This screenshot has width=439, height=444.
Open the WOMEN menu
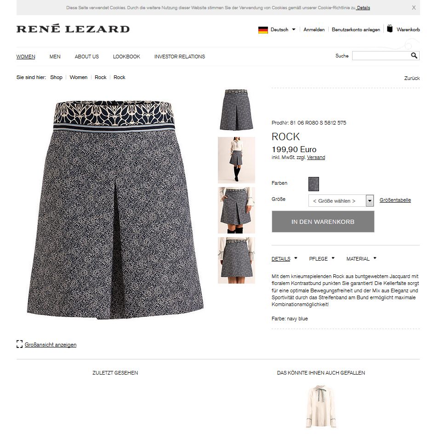pos(26,57)
